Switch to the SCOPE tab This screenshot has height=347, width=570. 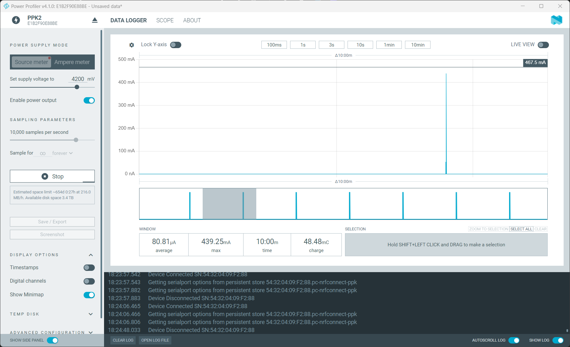click(x=165, y=20)
